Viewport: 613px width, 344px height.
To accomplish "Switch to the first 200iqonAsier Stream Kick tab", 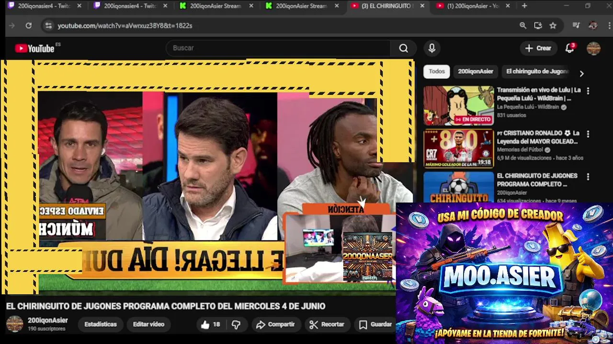I will point(216,6).
